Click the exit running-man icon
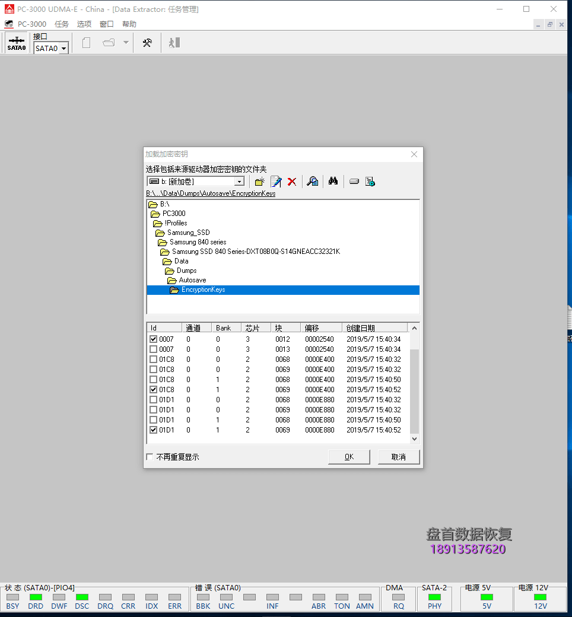The image size is (572, 617). coord(174,43)
